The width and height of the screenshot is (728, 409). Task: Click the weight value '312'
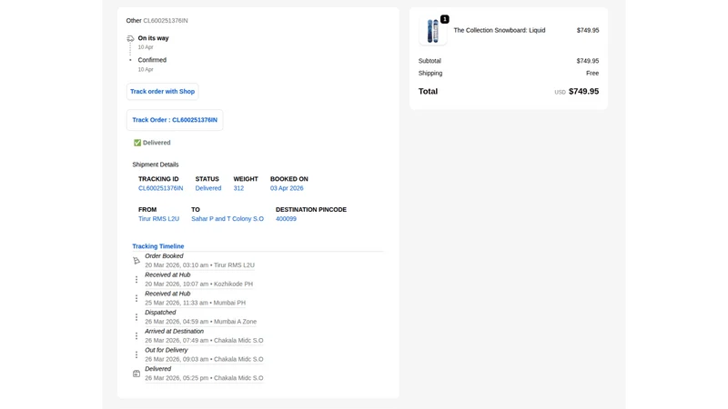(238, 188)
